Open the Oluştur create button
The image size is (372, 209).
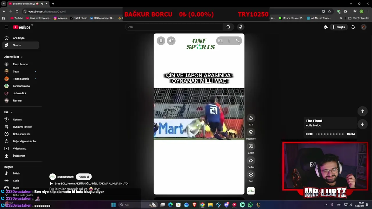tap(339, 27)
